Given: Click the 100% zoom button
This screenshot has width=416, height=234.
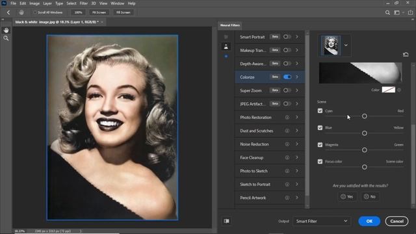Looking at the screenshot, I should [x=78, y=12].
